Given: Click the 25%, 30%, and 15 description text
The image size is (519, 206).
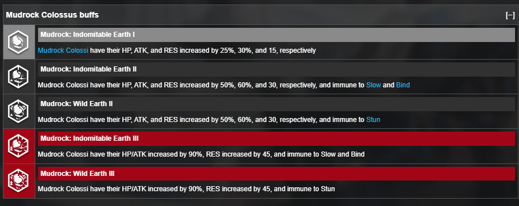Looking at the screenshot, I should 177,51.
